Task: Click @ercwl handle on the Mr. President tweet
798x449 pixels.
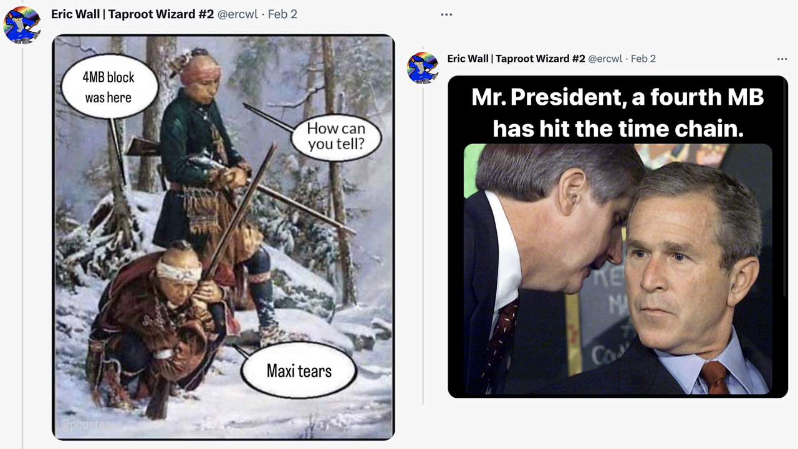Action: 605,59
